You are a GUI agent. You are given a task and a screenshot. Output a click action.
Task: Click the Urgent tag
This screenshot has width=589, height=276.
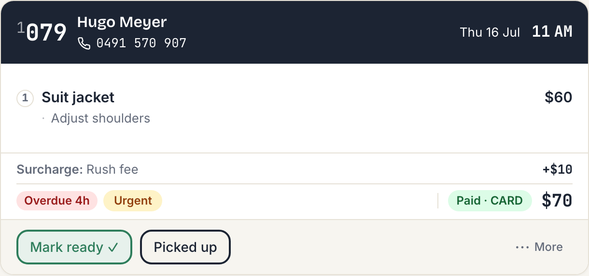point(133,201)
